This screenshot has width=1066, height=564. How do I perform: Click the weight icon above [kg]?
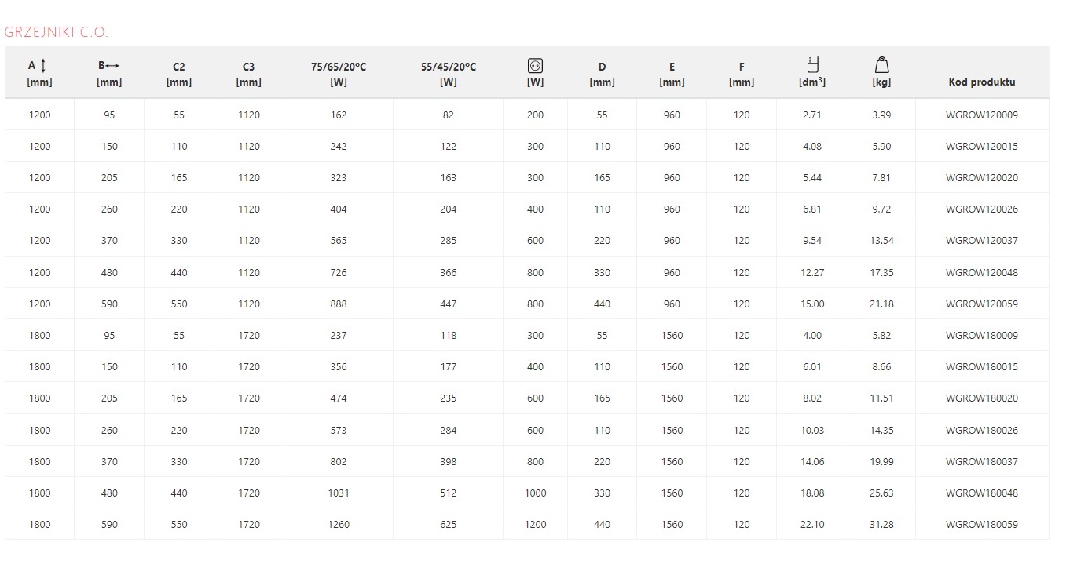pos(881,65)
